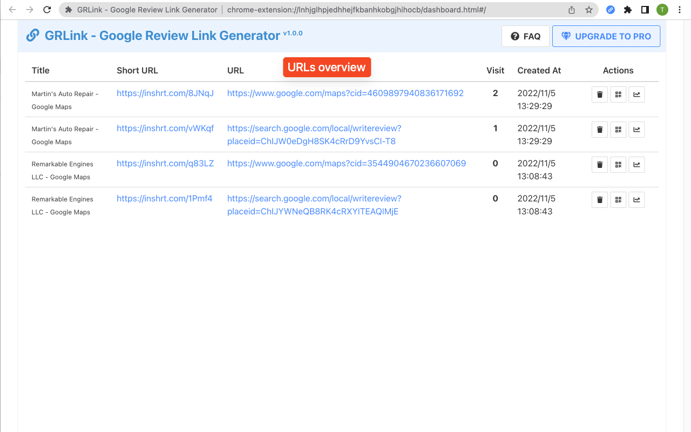
Task: Share this page from address bar
Action: coord(572,10)
